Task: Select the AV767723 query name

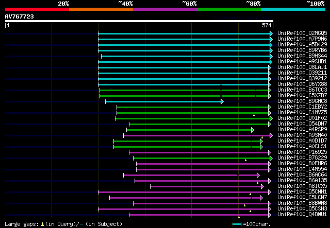Action: coord(20,16)
